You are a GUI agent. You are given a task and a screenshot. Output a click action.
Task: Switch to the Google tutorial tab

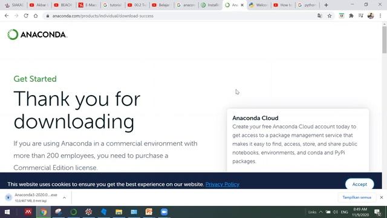click(112, 5)
